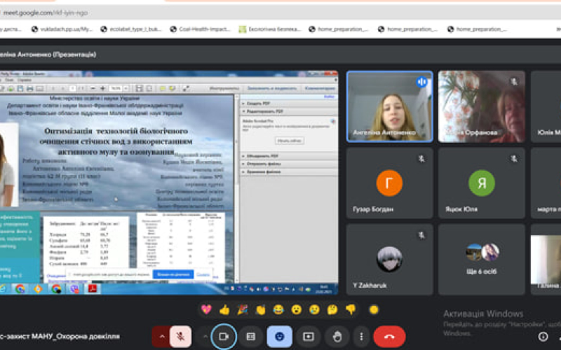
Task: Click save icon in shared Adobe Reader
Action: (20, 88)
